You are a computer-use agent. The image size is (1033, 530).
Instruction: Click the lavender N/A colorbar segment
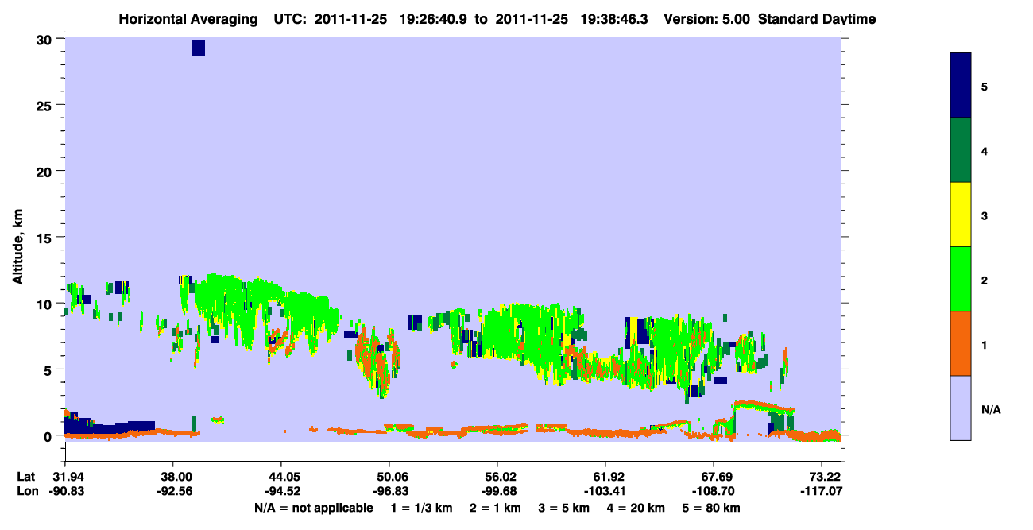[961, 408]
